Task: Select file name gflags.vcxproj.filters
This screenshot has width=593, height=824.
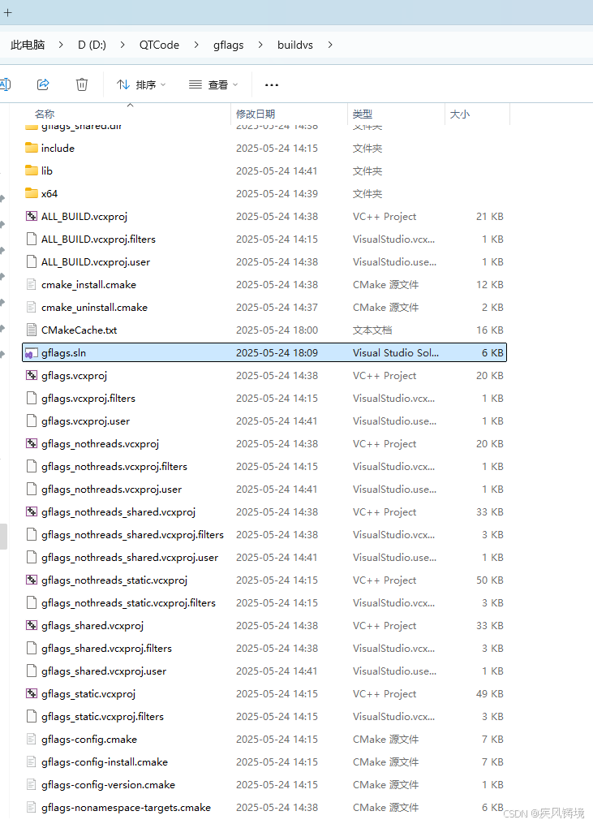Action: (88, 399)
